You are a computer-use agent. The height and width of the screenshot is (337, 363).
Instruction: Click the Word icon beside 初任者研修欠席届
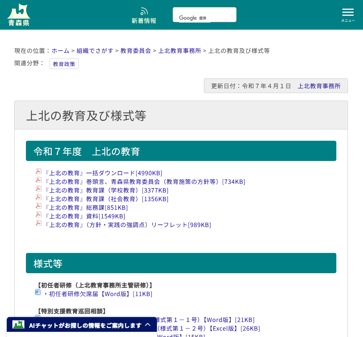(x=38, y=292)
